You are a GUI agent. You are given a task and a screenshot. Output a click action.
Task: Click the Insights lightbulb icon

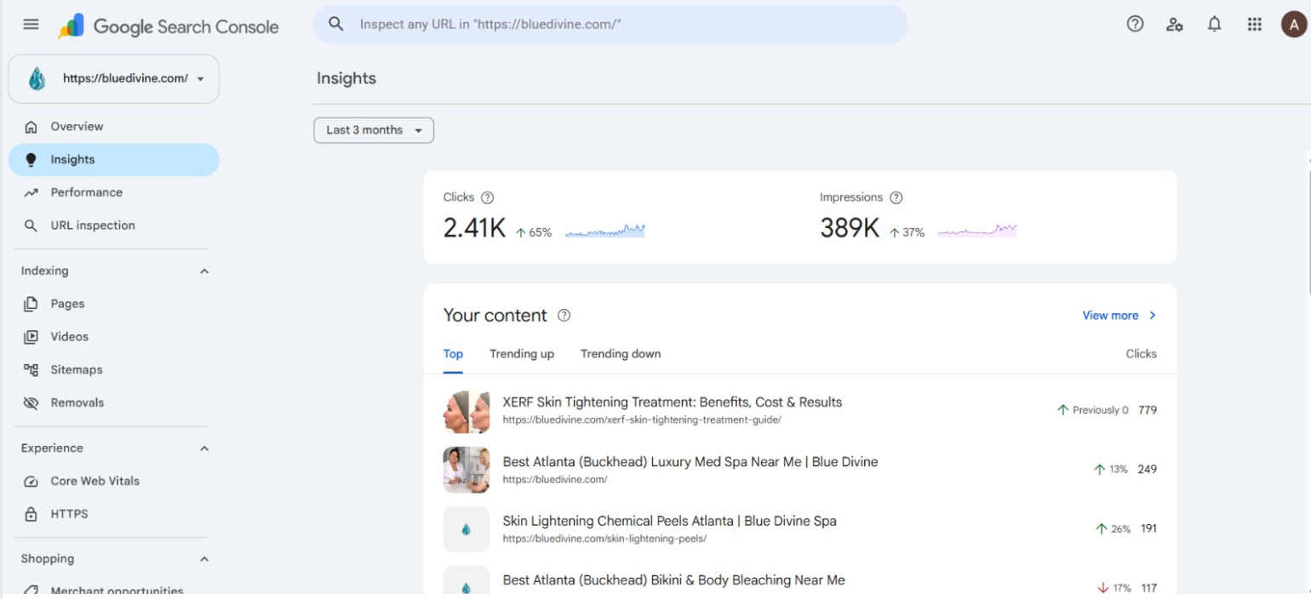[31, 160]
